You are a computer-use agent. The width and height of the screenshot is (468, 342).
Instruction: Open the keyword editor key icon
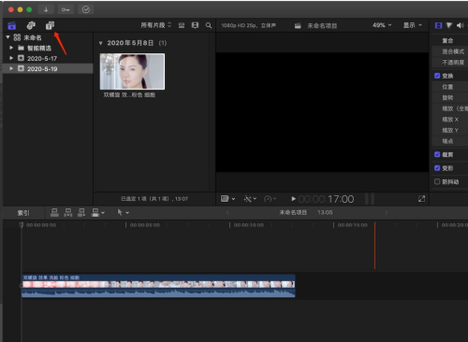click(x=66, y=9)
